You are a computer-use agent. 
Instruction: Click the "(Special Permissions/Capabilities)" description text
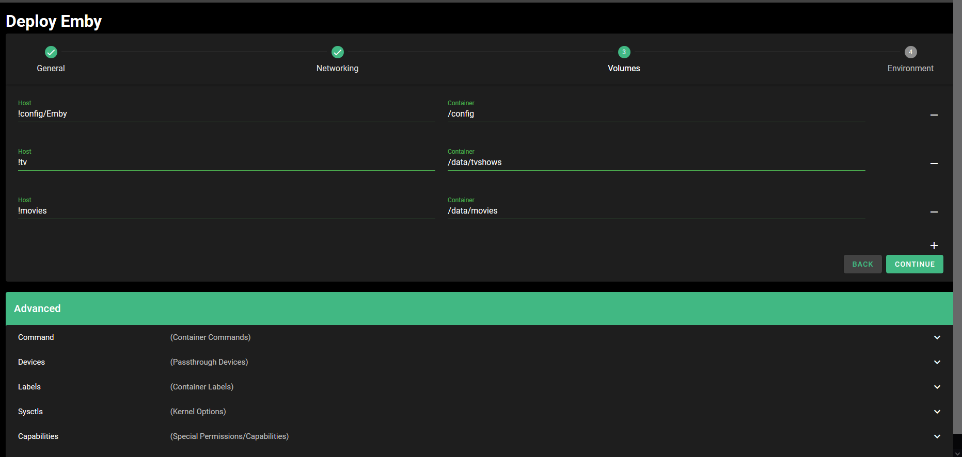pyautogui.click(x=229, y=436)
